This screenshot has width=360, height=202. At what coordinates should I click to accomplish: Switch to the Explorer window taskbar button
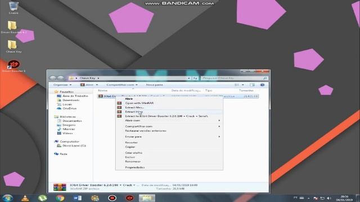pyautogui.click(x=147, y=198)
